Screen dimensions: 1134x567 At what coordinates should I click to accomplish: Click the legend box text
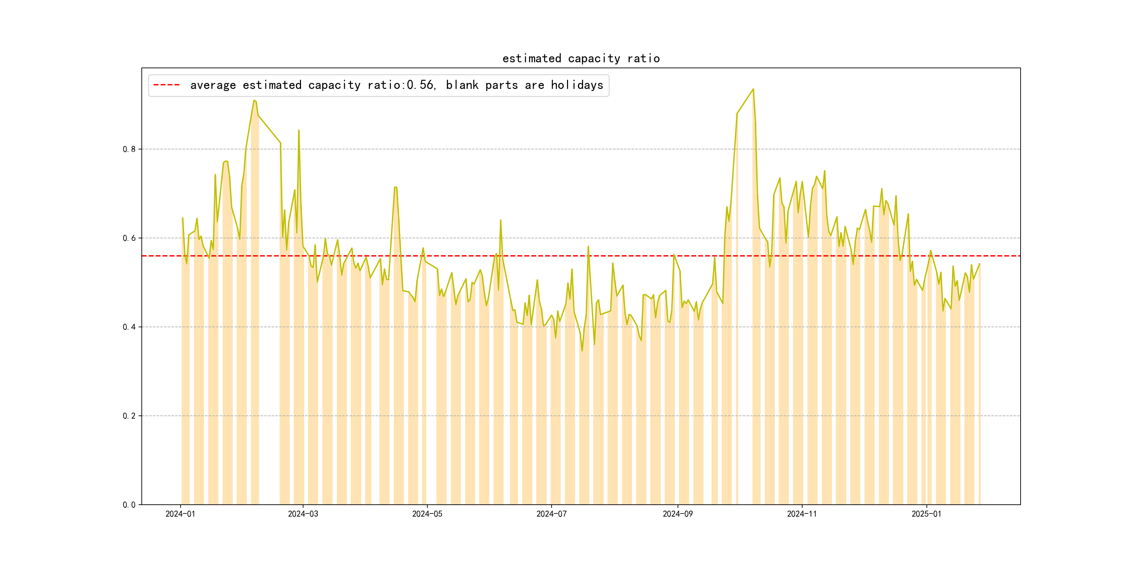[396, 85]
